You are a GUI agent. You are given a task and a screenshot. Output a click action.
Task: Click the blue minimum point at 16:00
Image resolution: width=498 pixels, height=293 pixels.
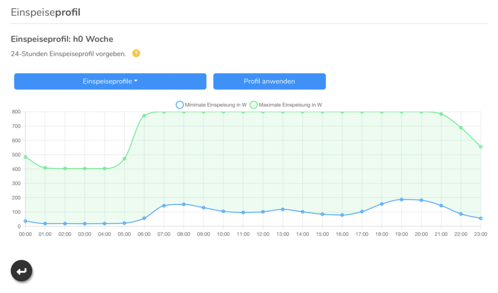[x=342, y=215]
